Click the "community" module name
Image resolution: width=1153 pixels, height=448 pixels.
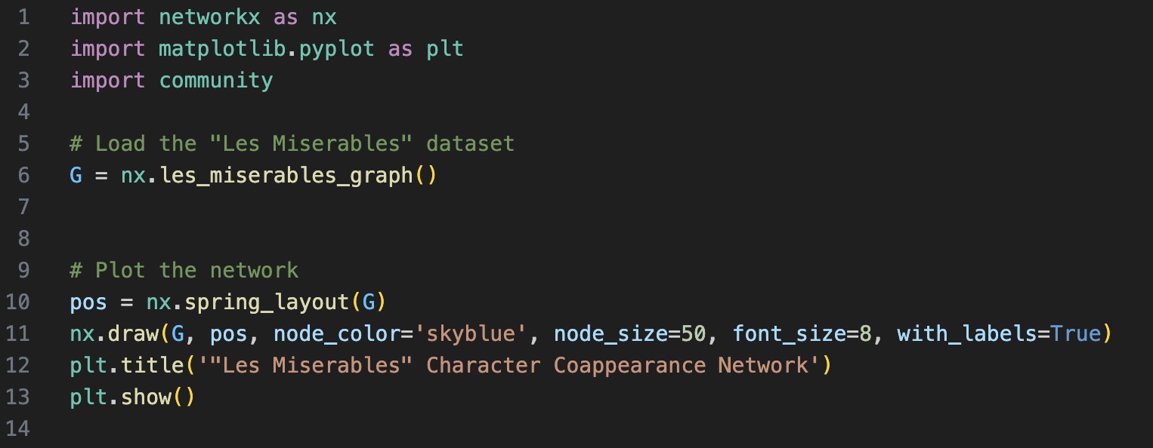click(x=215, y=80)
